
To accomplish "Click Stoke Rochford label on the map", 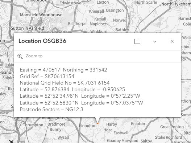I will 169,138.
